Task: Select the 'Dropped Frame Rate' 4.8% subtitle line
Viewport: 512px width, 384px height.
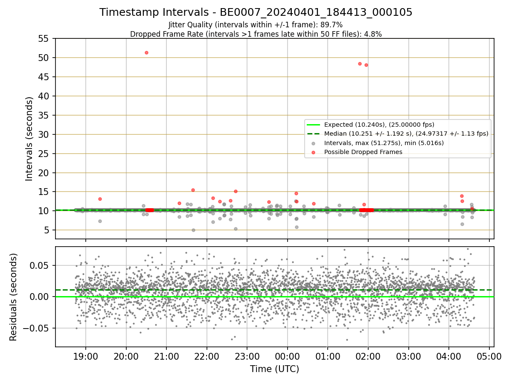Action: pyautogui.click(x=256, y=34)
